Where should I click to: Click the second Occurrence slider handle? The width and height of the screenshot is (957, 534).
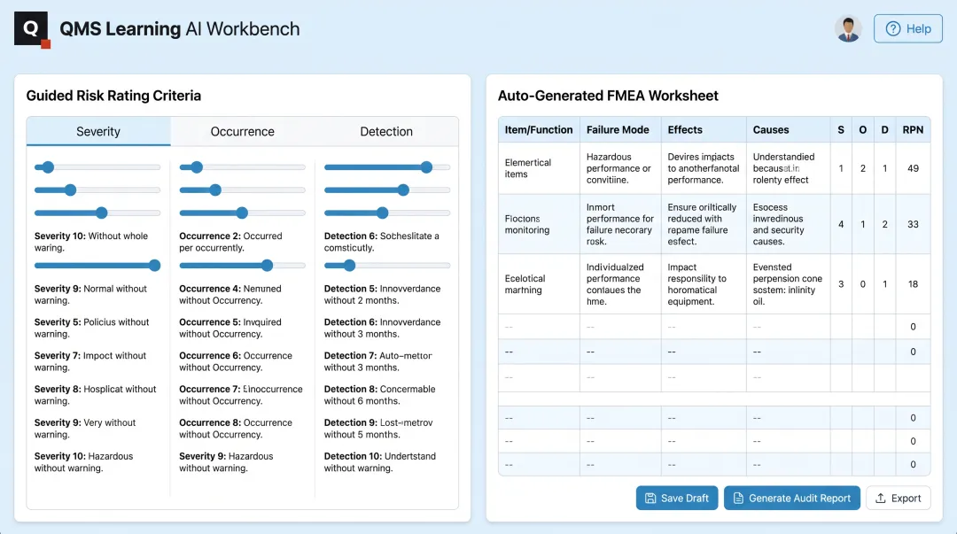pos(215,190)
